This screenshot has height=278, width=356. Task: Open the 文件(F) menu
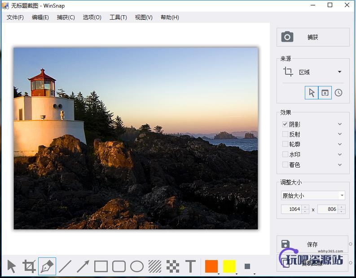coord(15,17)
